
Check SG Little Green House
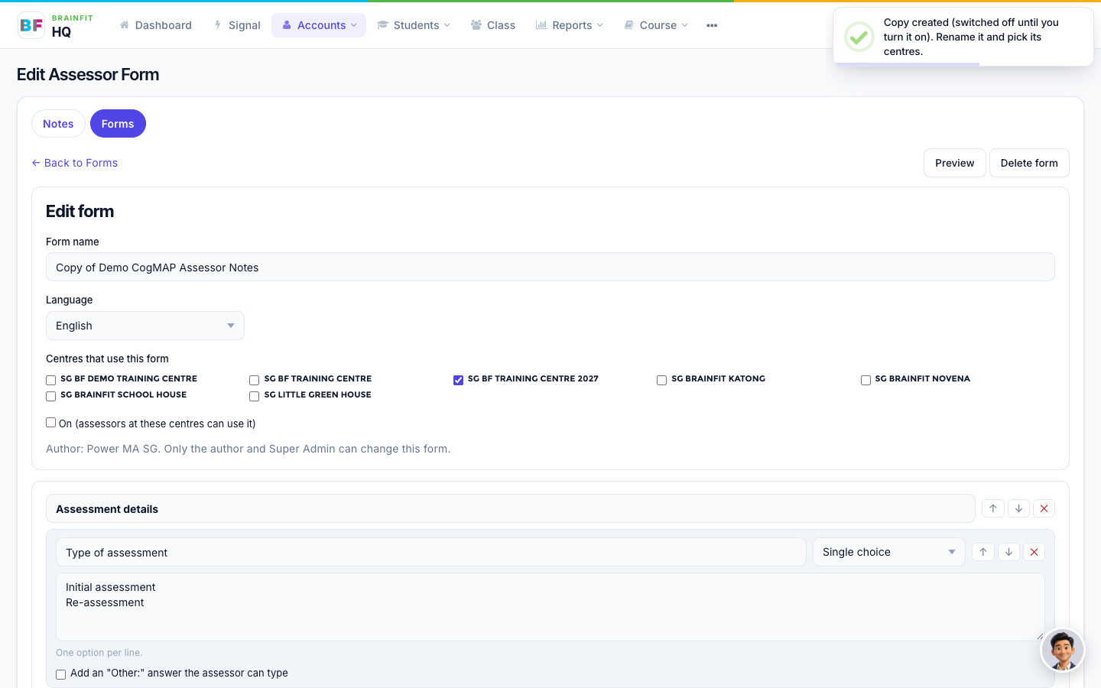[x=255, y=396]
